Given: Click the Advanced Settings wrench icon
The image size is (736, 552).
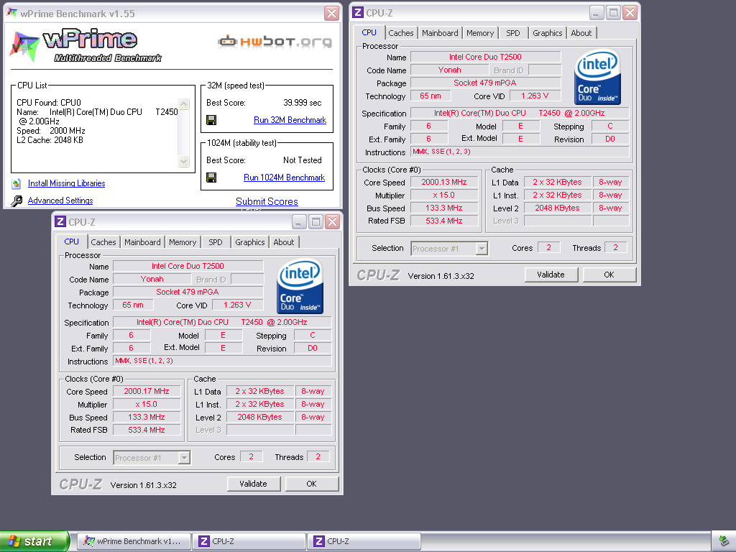Looking at the screenshot, I should click(17, 201).
